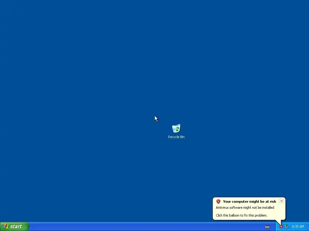The image size is (309, 231).
Task: Close the security warning balloon
Action: (282, 201)
